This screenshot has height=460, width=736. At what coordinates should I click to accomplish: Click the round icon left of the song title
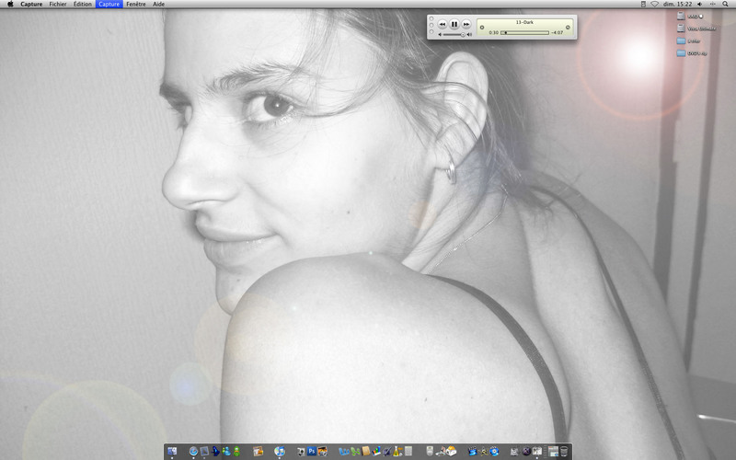pos(481,28)
